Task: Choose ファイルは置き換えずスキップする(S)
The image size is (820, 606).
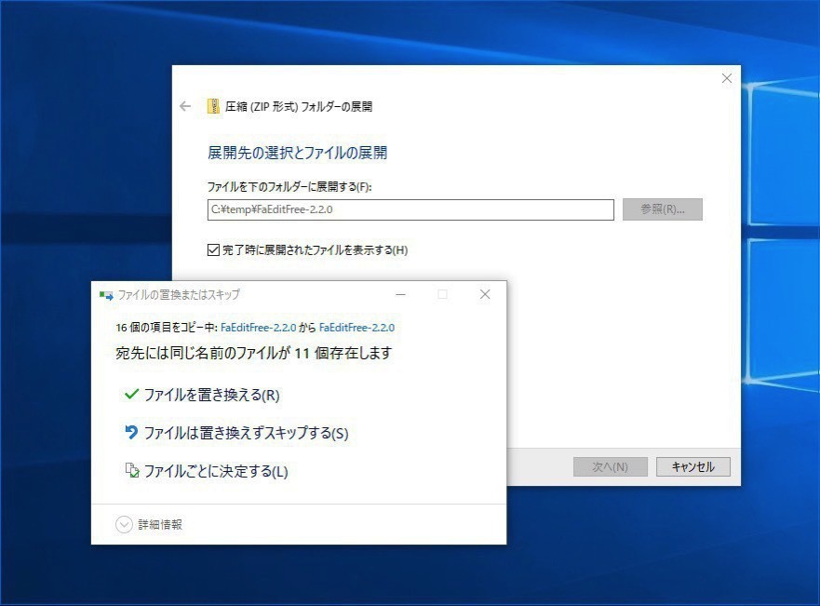Action: pyautogui.click(x=246, y=433)
